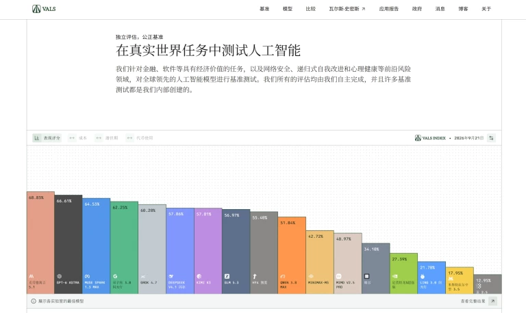This screenshot has height=313, width=526.
Task: Click the info icon beside 展示各实验室的最佳模型
Action: pyautogui.click(x=34, y=301)
